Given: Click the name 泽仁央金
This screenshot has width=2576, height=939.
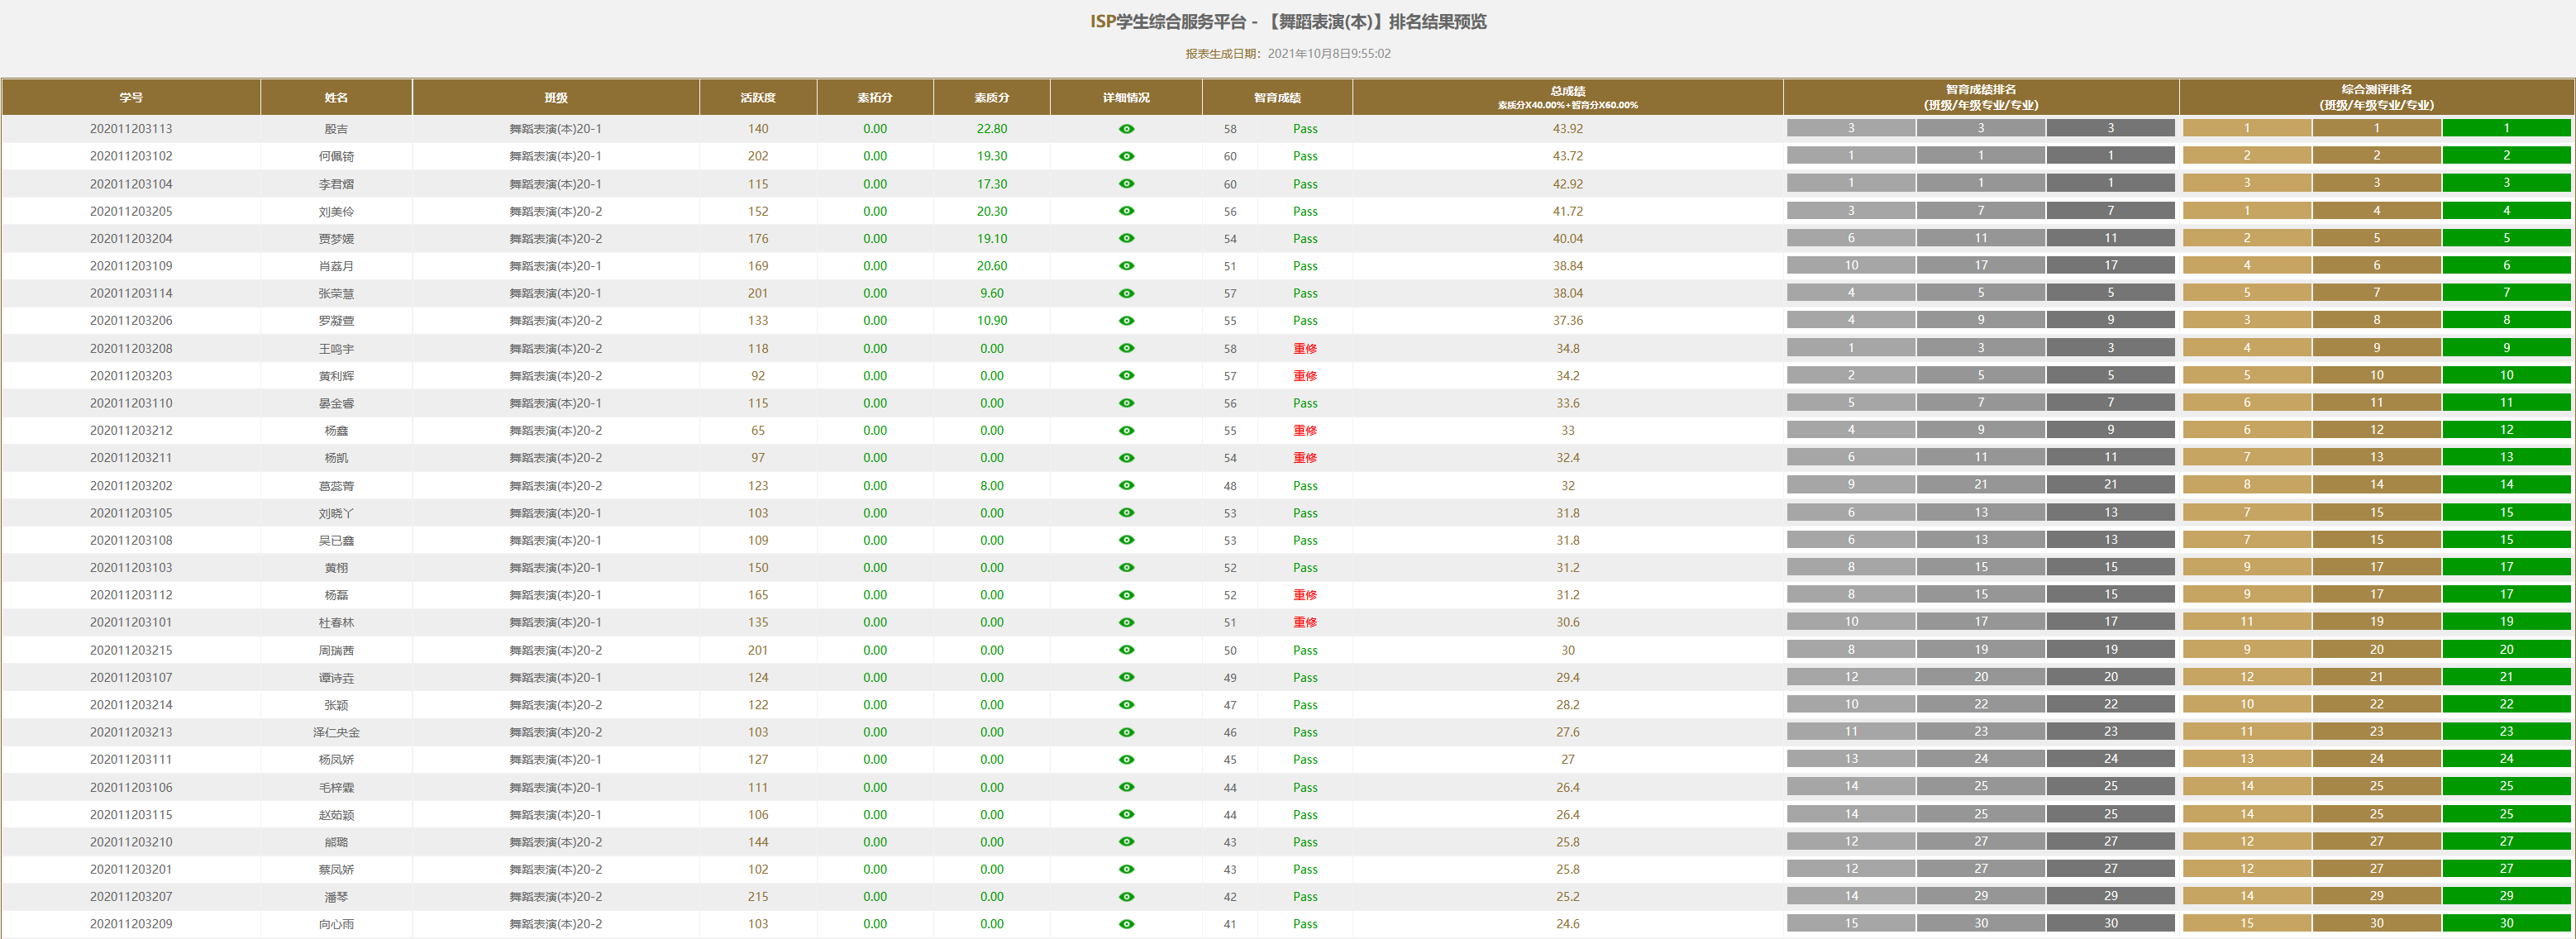Looking at the screenshot, I should pyautogui.click(x=336, y=732).
